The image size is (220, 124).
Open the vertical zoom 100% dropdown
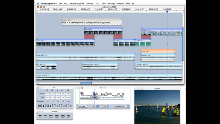point(106,107)
